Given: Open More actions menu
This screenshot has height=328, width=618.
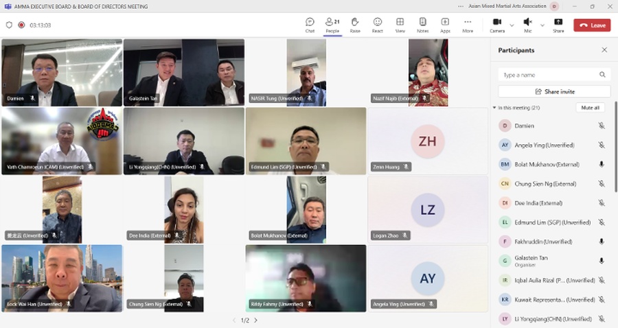Looking at the screenshot, I should [468, 25].
